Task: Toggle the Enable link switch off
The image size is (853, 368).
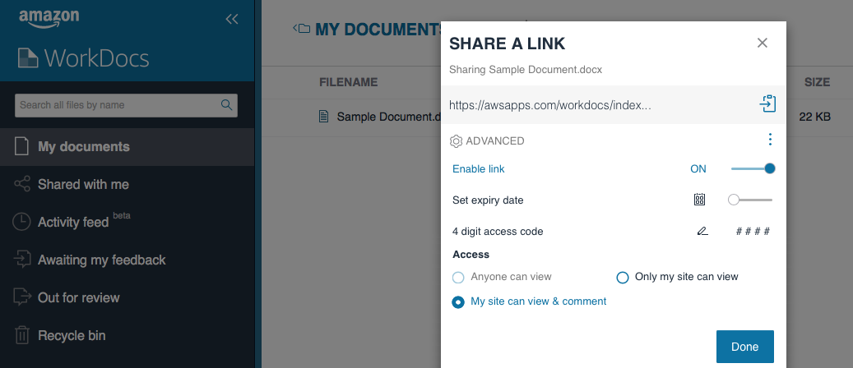Action: click(753, 168)
